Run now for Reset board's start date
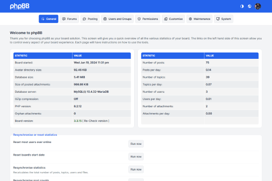 coord(136,157)
